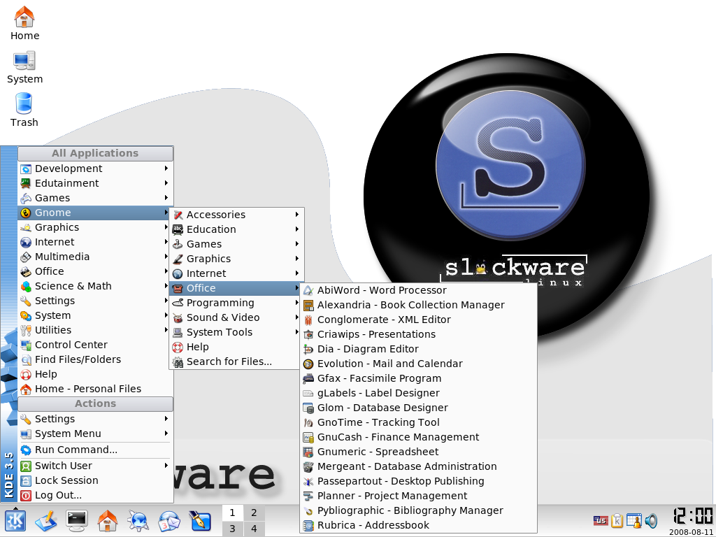716x537 pixels.
Task: Open Run Command... dialog
Action: click(95, 450)
